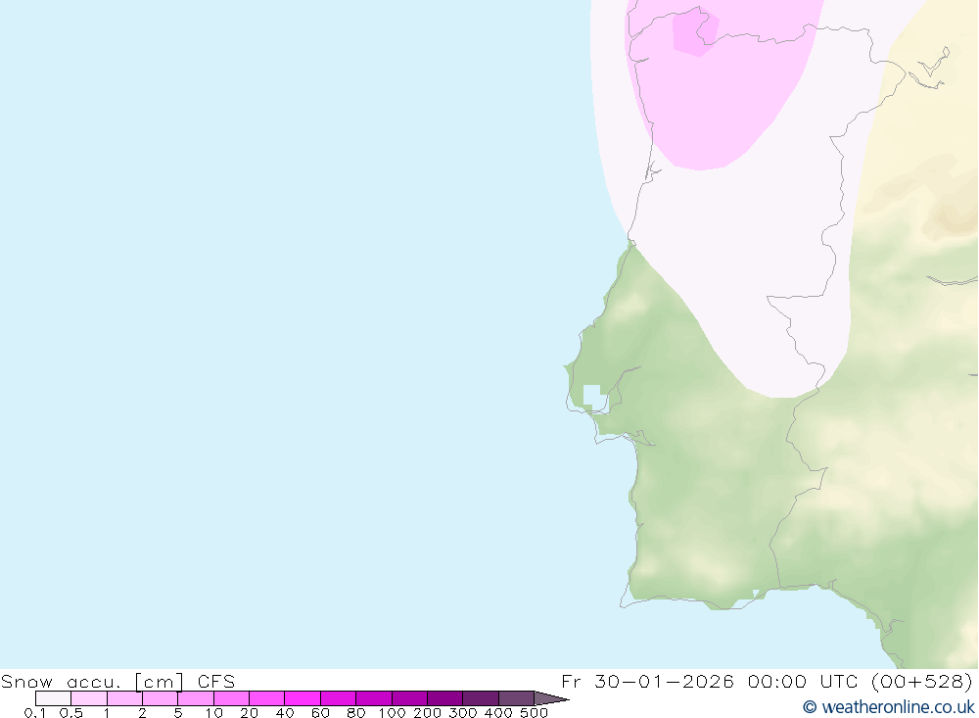
Task: Click the darkest pink snow patch on map
Action: [x=694, y=32]
